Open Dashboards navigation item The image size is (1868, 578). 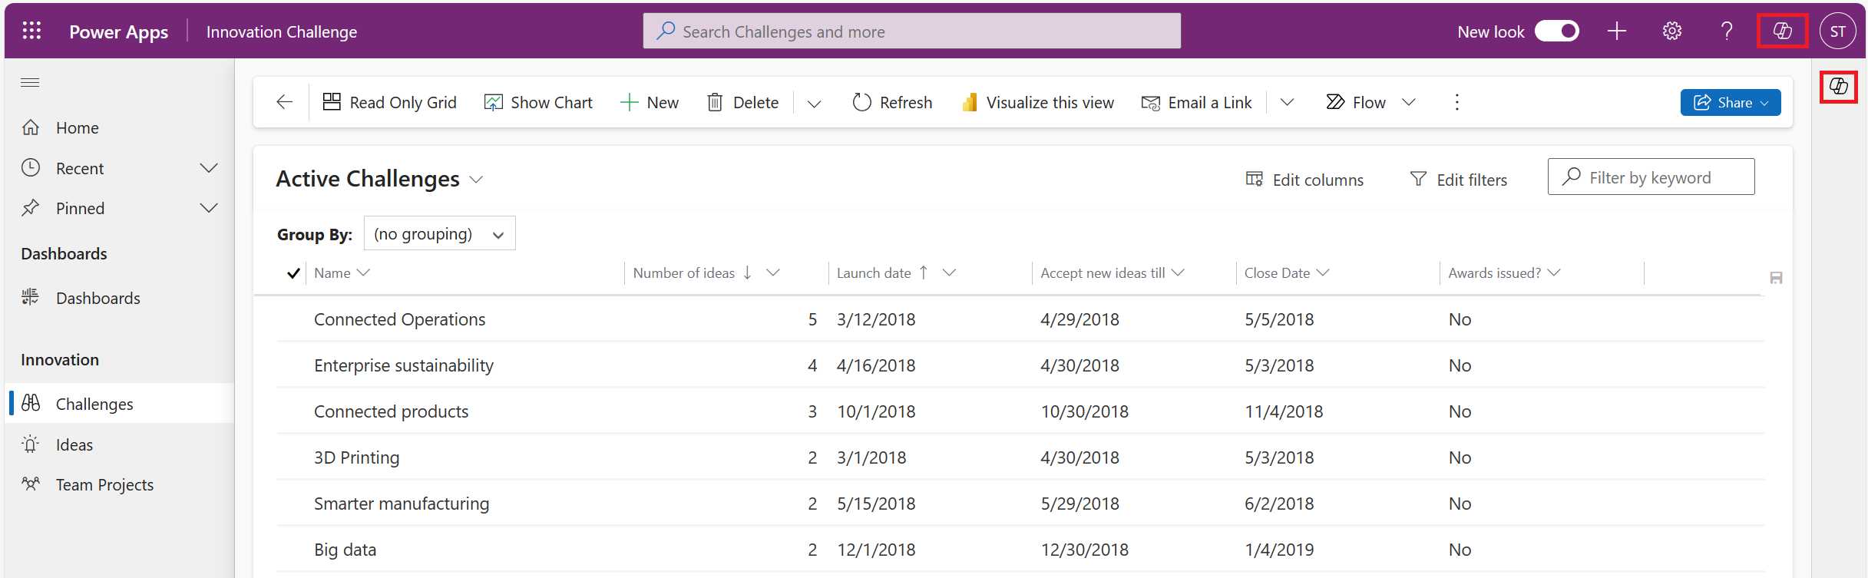point(120,298)
